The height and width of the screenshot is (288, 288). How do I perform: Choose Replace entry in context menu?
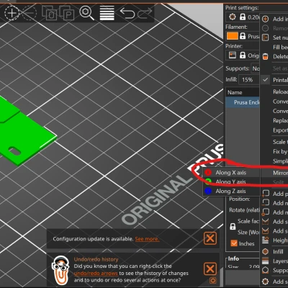pos(274,120)
